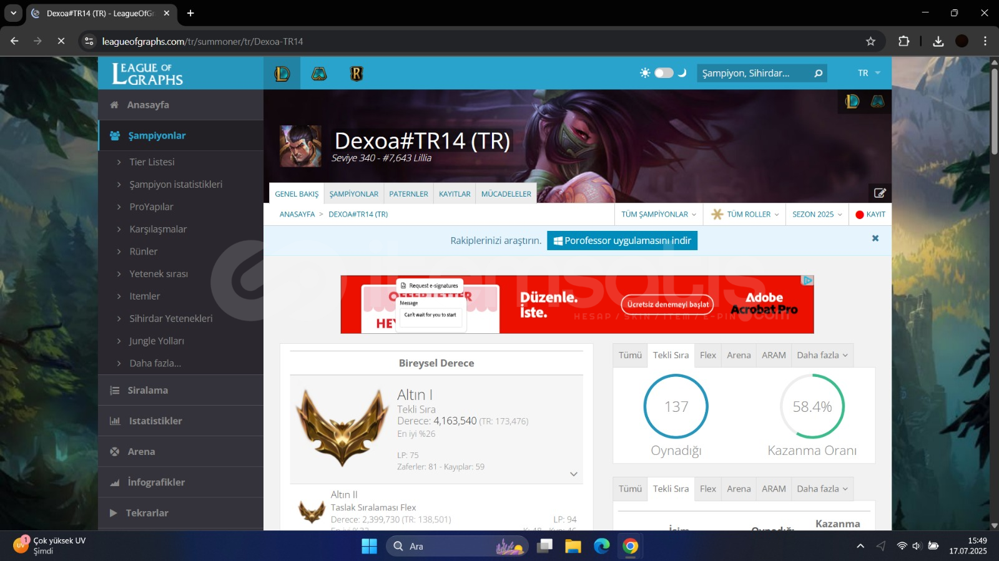Toggle dark mode switch
This screenshot has width=999, height=561.
664,73
